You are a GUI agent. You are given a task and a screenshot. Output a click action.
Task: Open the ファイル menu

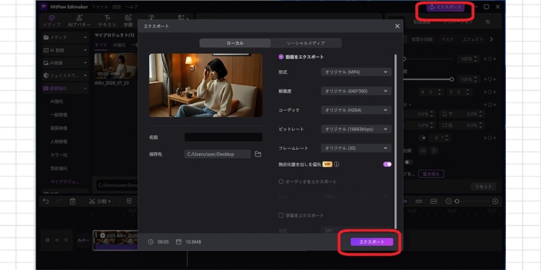coord(99,7)
